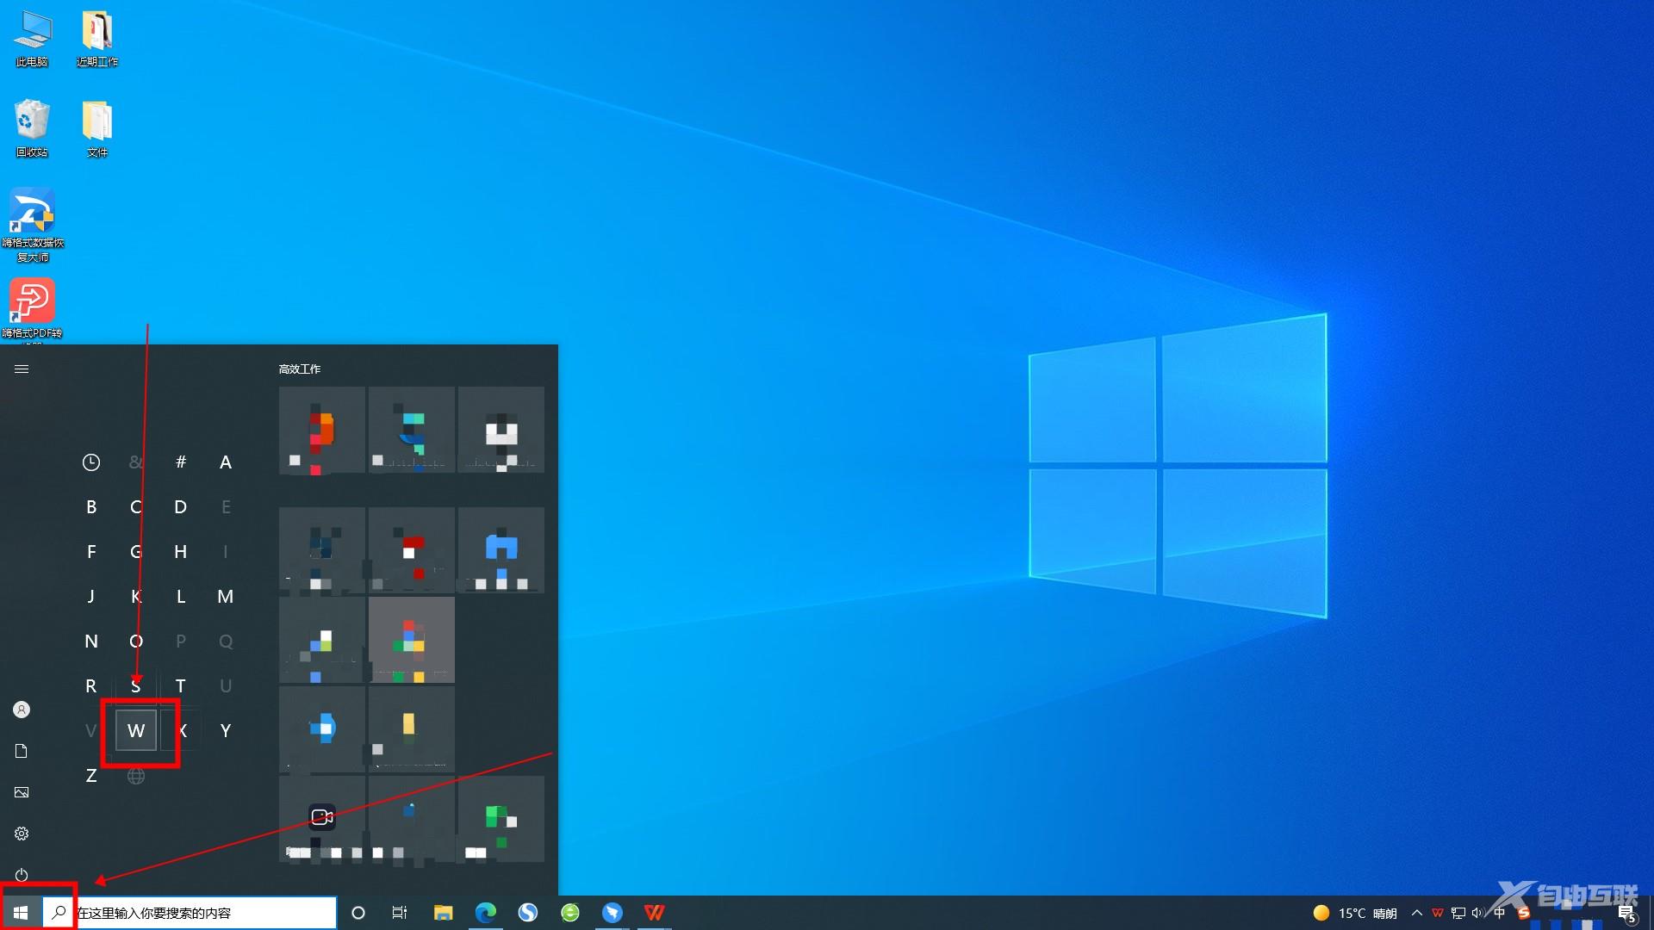The height and width of the screenshot is (930, 1654).
Task: Open Microsoft Edge from the taskbar
Action: click(x=486, y=913)
